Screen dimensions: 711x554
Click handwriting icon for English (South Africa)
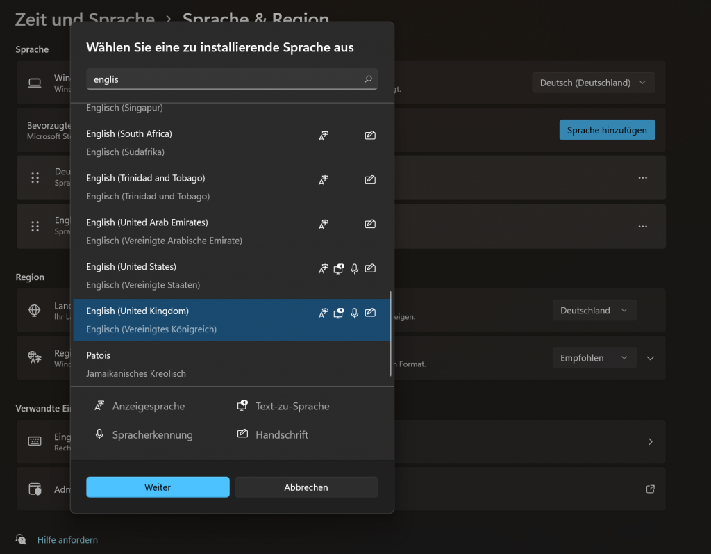[370, 135]
